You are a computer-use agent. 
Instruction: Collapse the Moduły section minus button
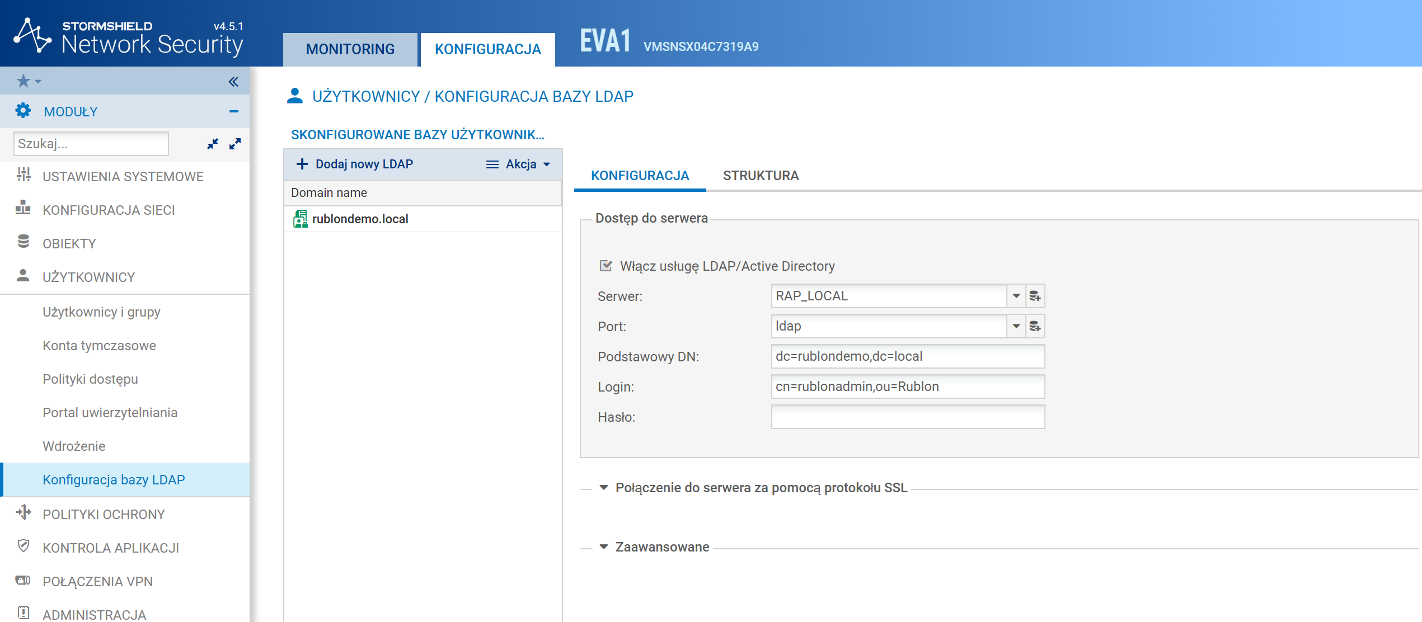pos(234,111)
